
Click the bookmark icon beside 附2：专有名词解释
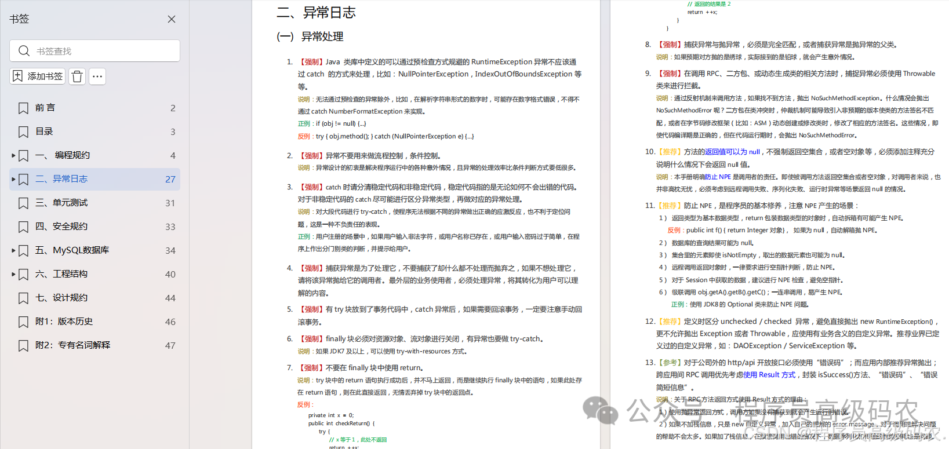pos(23,346)
